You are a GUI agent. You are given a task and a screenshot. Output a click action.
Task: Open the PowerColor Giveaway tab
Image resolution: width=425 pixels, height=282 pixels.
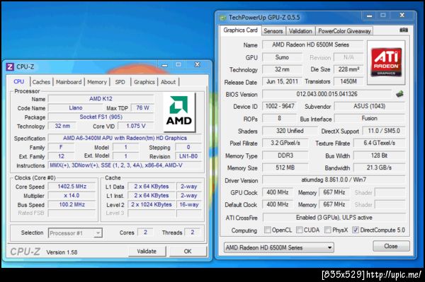344,31
